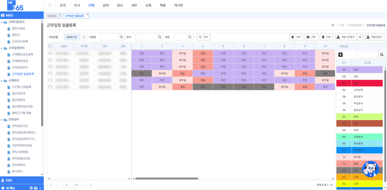Click the horizontal scrollbar under the schedule grid

click(167, 178)
